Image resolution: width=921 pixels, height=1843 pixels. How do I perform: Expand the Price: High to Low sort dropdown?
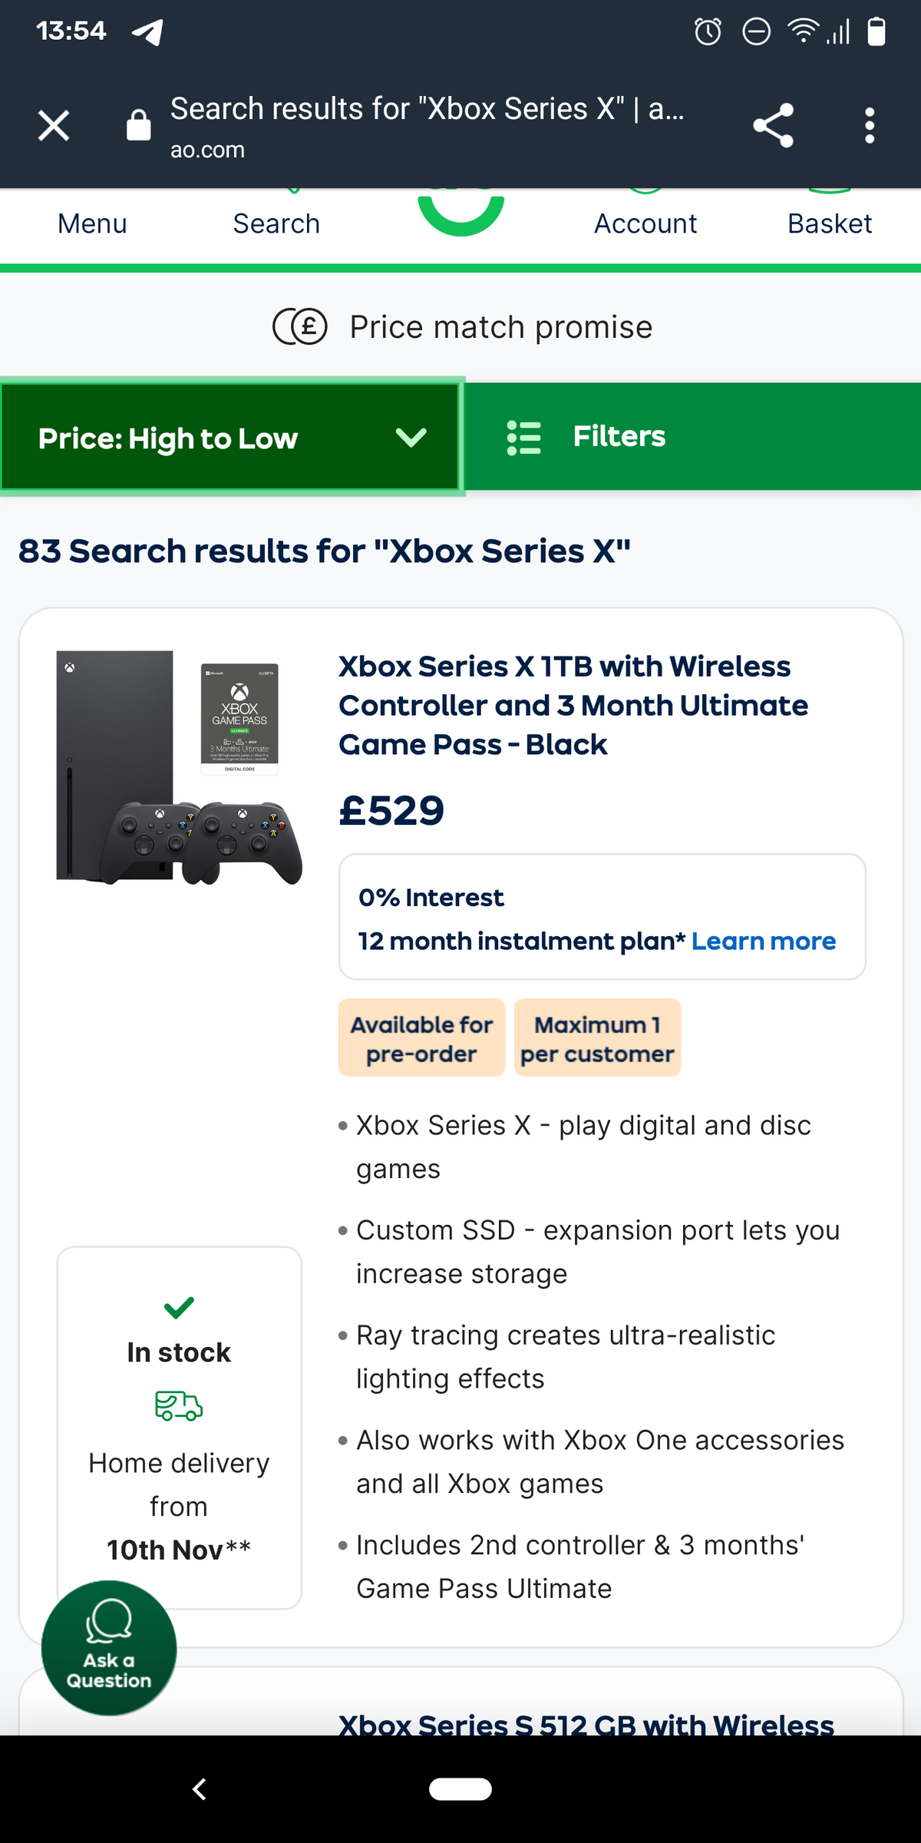pos(230,437)
